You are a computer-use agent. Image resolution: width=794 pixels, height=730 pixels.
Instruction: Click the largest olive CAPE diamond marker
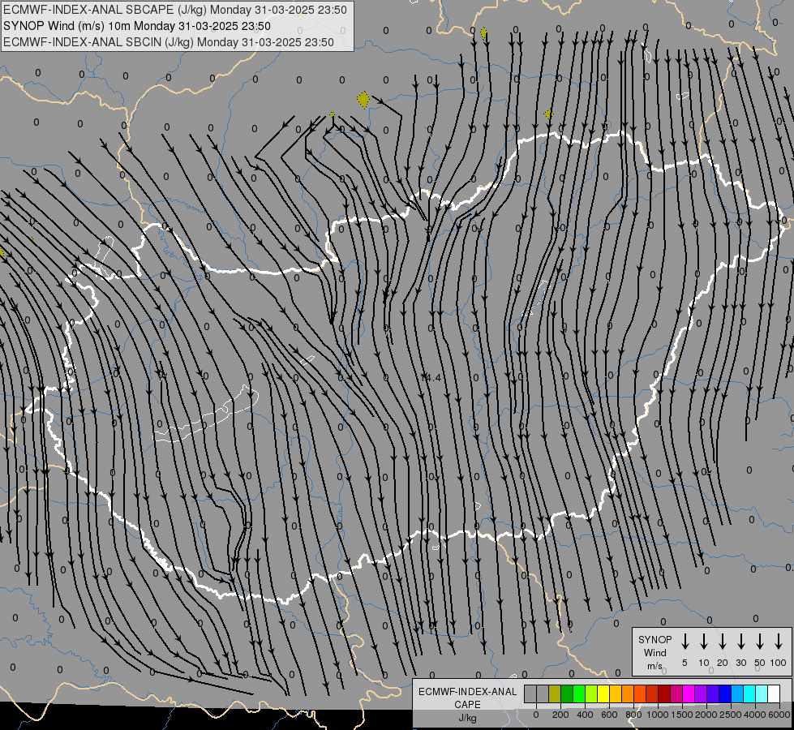[363, 100]
